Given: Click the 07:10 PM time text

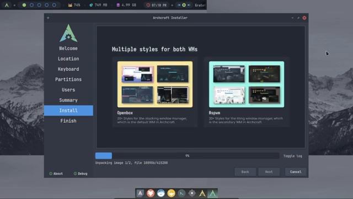Looking at the screenshot, I should pyautogui.click(x=159, y=5).
